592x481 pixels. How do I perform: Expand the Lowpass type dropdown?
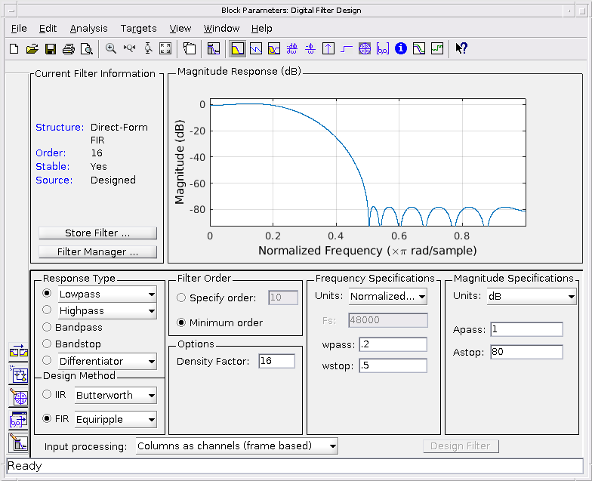tap(107, 294)
